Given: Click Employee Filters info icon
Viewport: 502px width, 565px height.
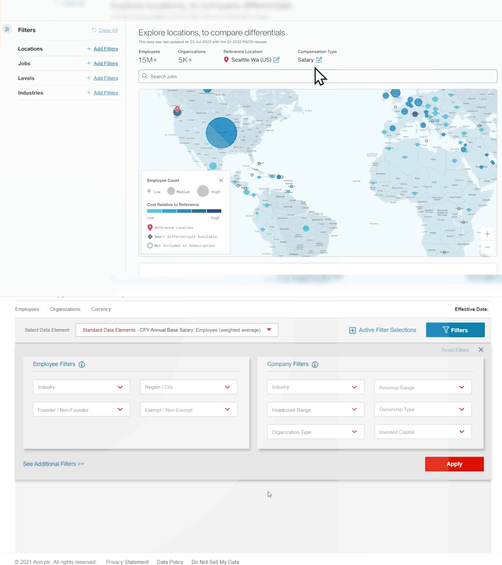Looking at the screenshot, I should click(82, 365).
